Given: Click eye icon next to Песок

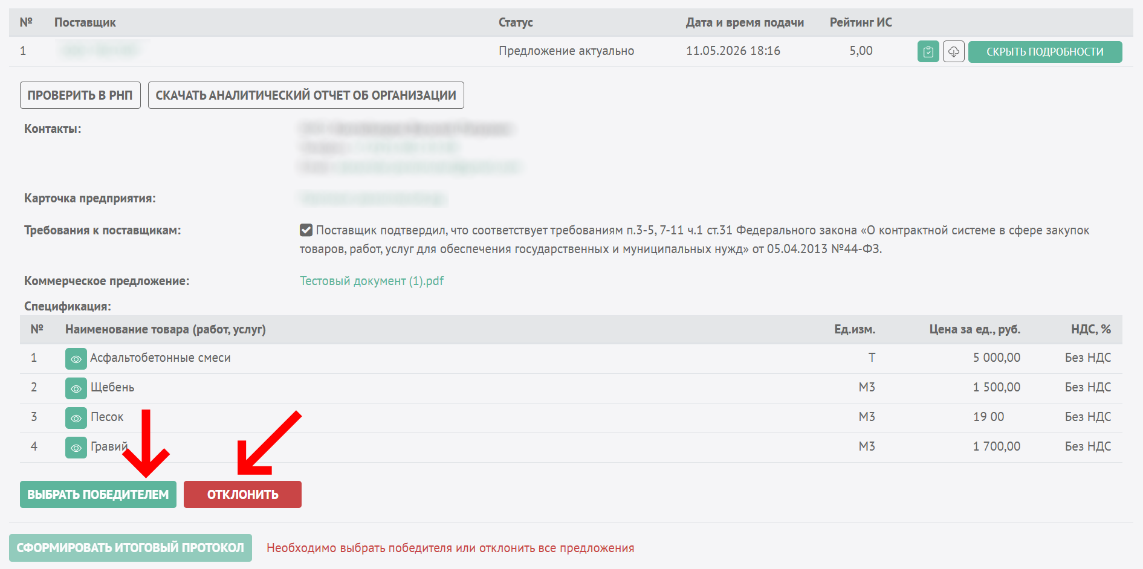Looking at the screenshot, I should 76,418.
